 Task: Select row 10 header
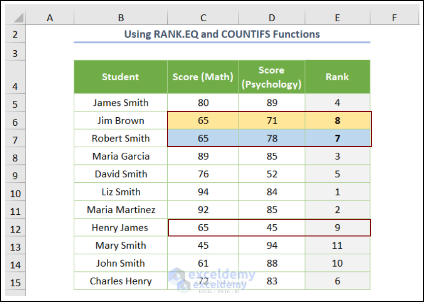point(15,192)
